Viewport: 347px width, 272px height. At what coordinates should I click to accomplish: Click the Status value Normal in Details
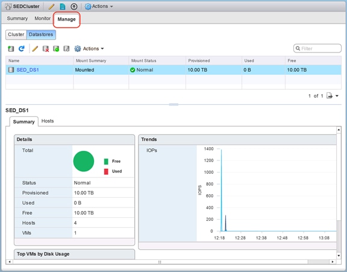[x=82, y=183]
